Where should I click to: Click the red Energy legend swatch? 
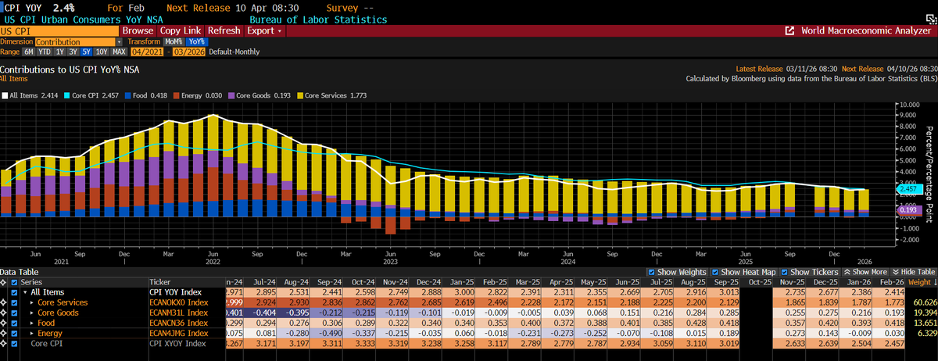coord(176,95)
